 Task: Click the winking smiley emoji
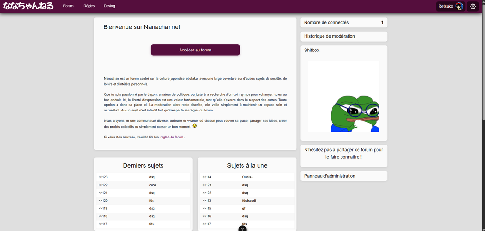[195, 126]
